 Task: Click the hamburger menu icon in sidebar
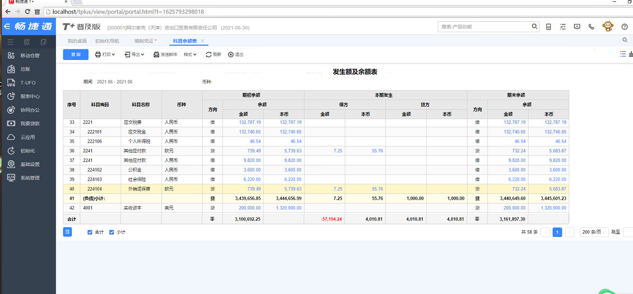(10, 42)
